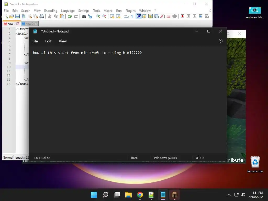Click the Stop Recording macro icon
This screenshot has width=268, height=201.
point(188,16)
